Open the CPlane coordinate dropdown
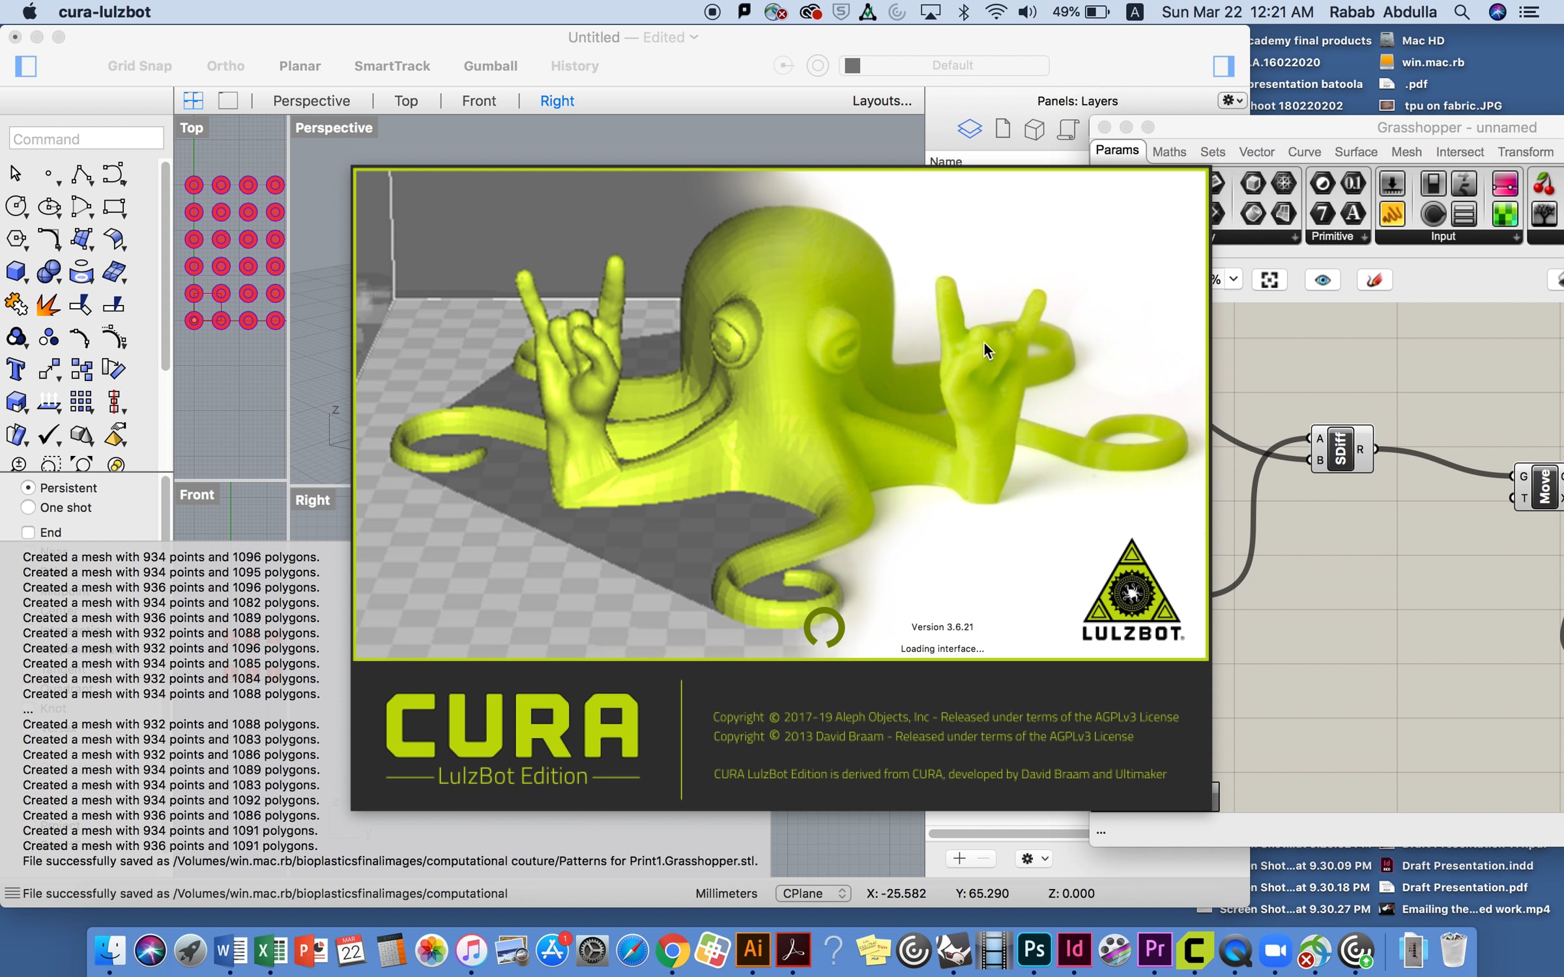Screen dimensions: 1564x977 click(813, 894)
